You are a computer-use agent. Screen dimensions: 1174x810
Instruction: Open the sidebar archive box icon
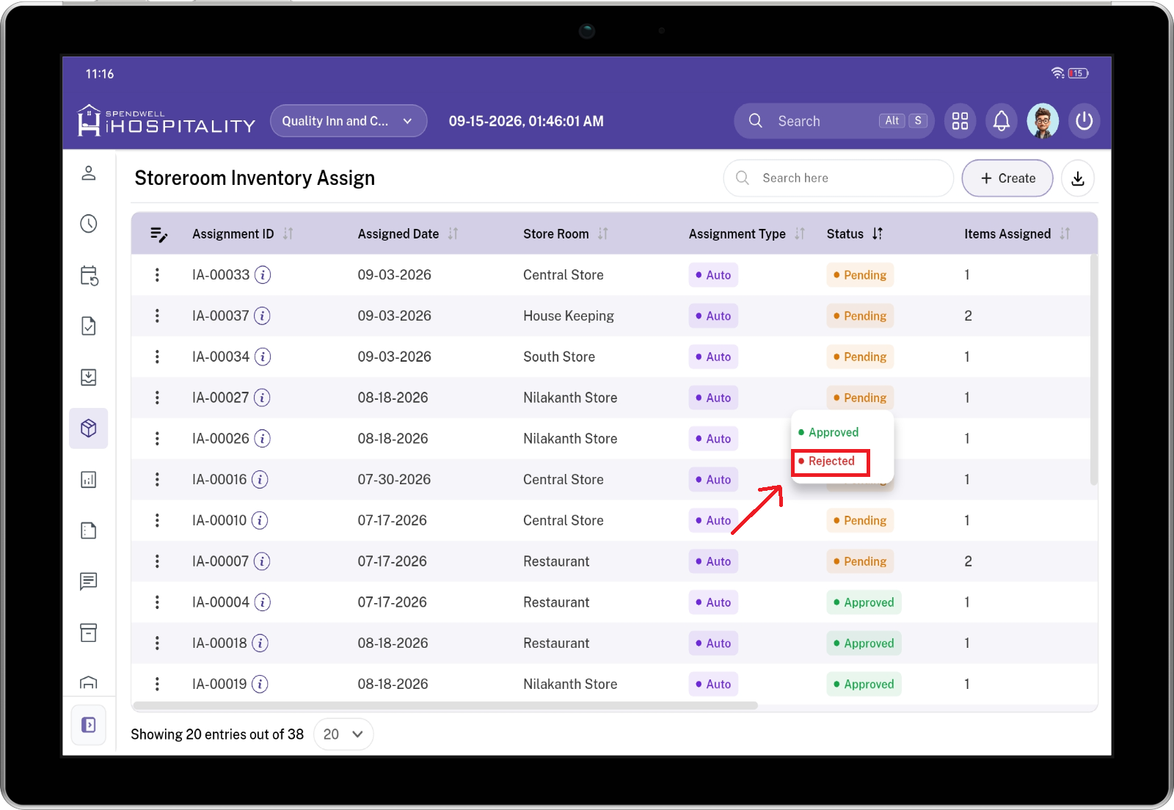click(x=89, y=632)
